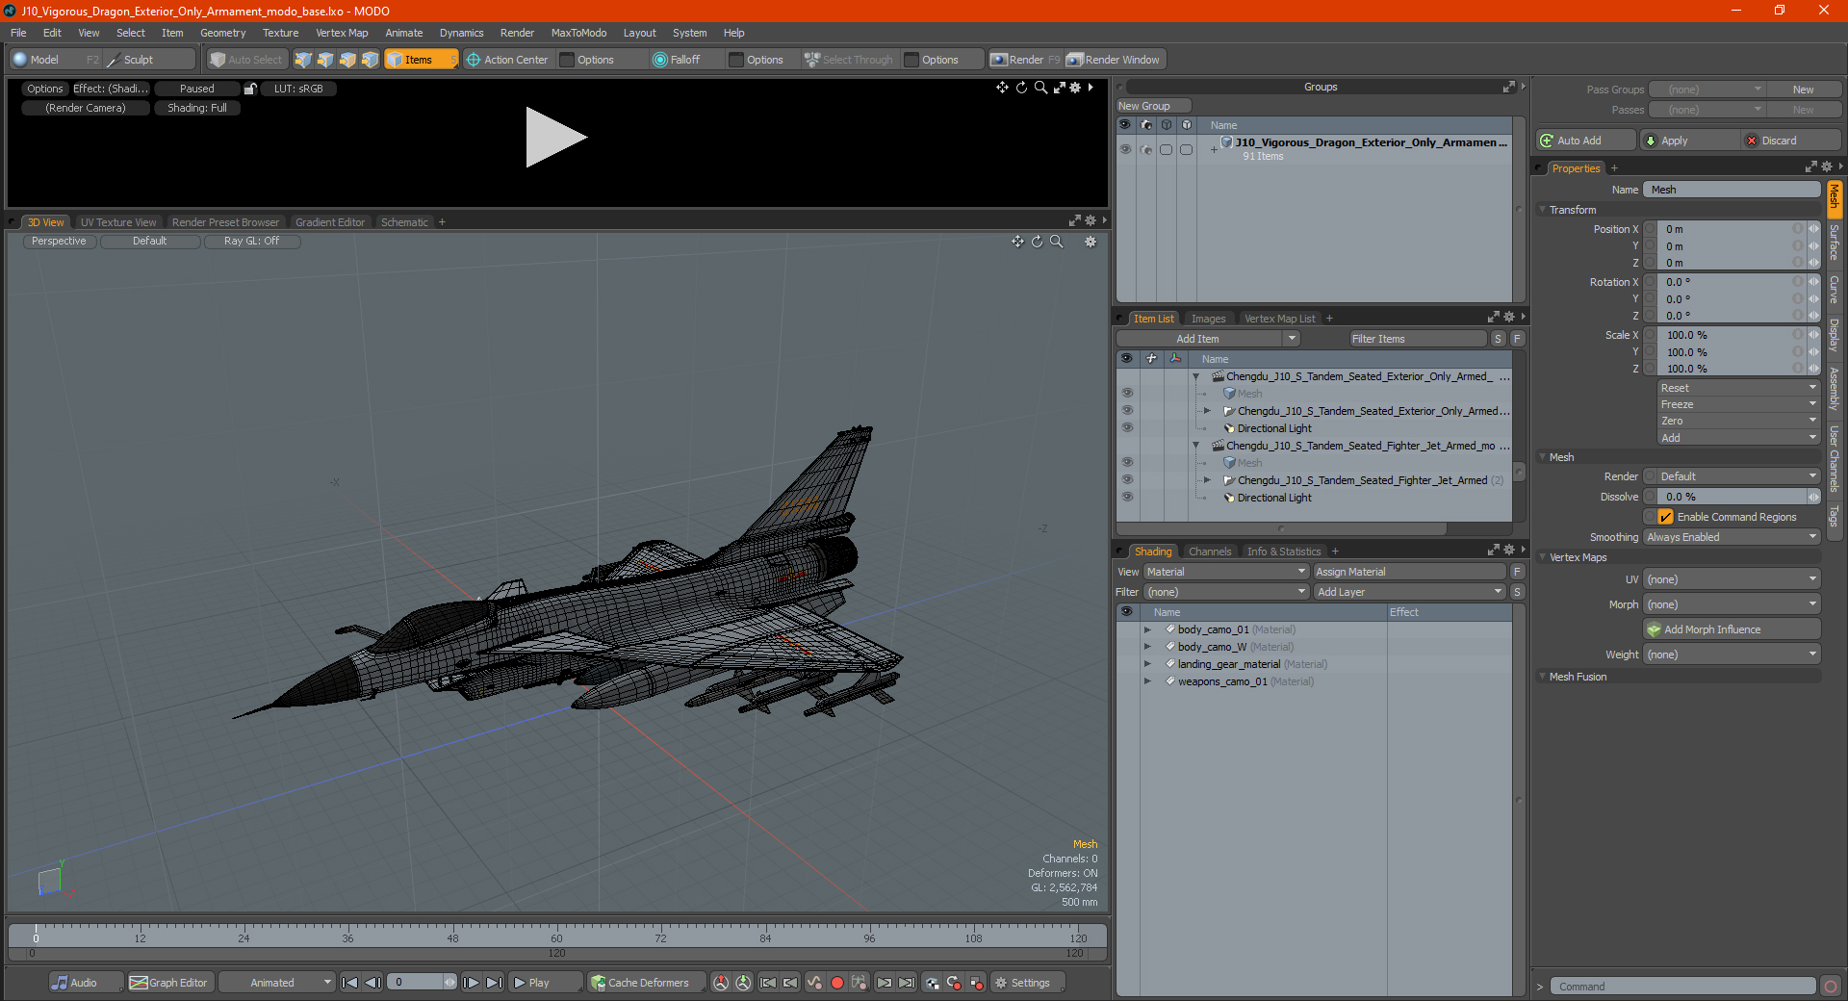Start the render preview play button
The image size is (1848, 1001).
(x=555, y=138)
